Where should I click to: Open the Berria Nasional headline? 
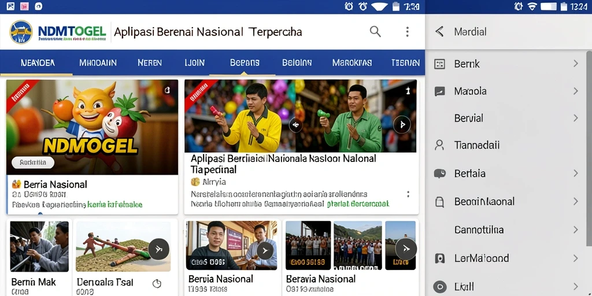tap(55, 184)
